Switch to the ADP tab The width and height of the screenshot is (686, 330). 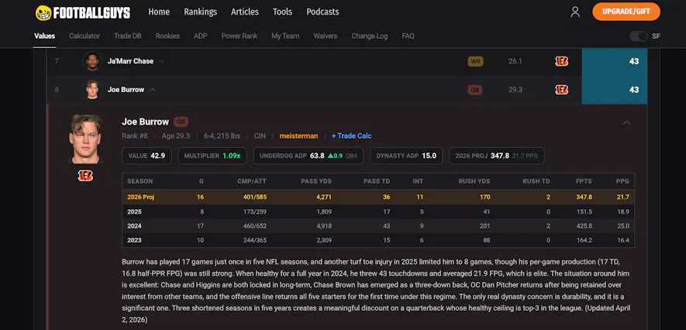[x=201, y=36]
